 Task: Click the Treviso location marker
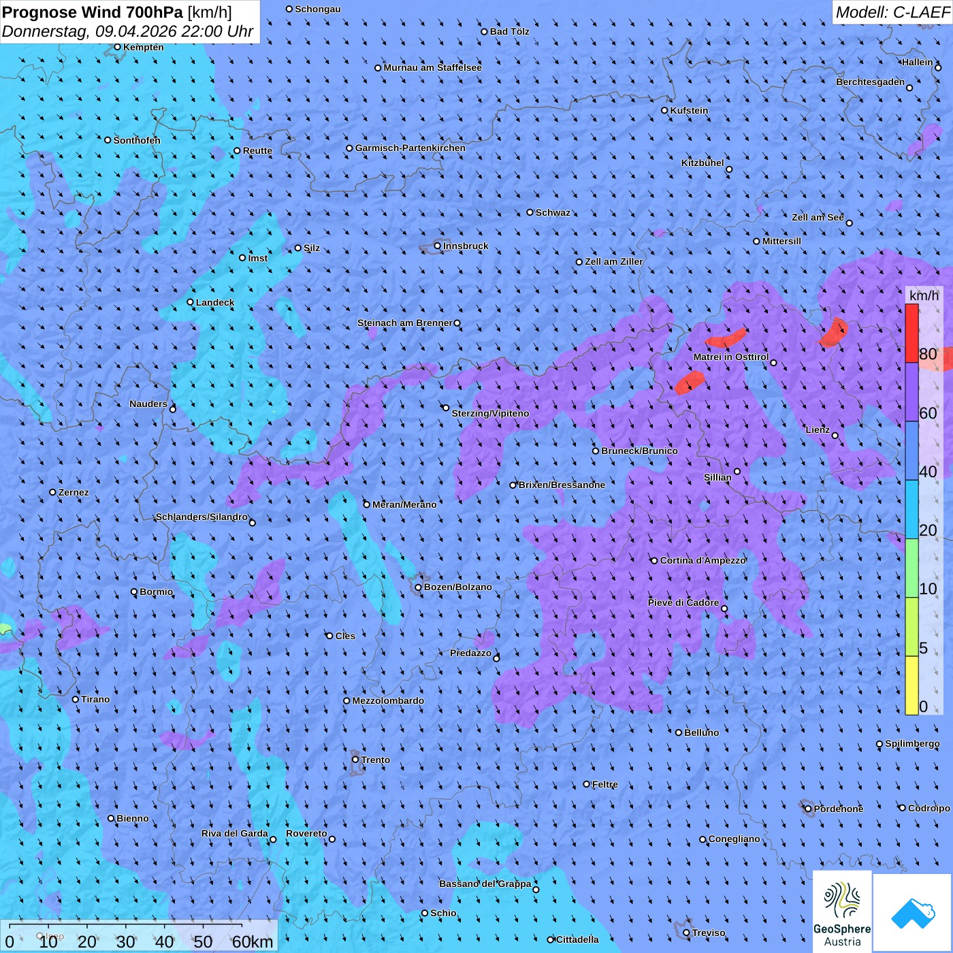coord(687,933)
